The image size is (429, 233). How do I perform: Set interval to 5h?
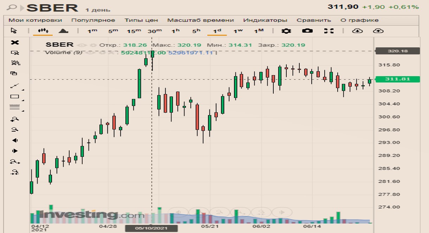196,31
